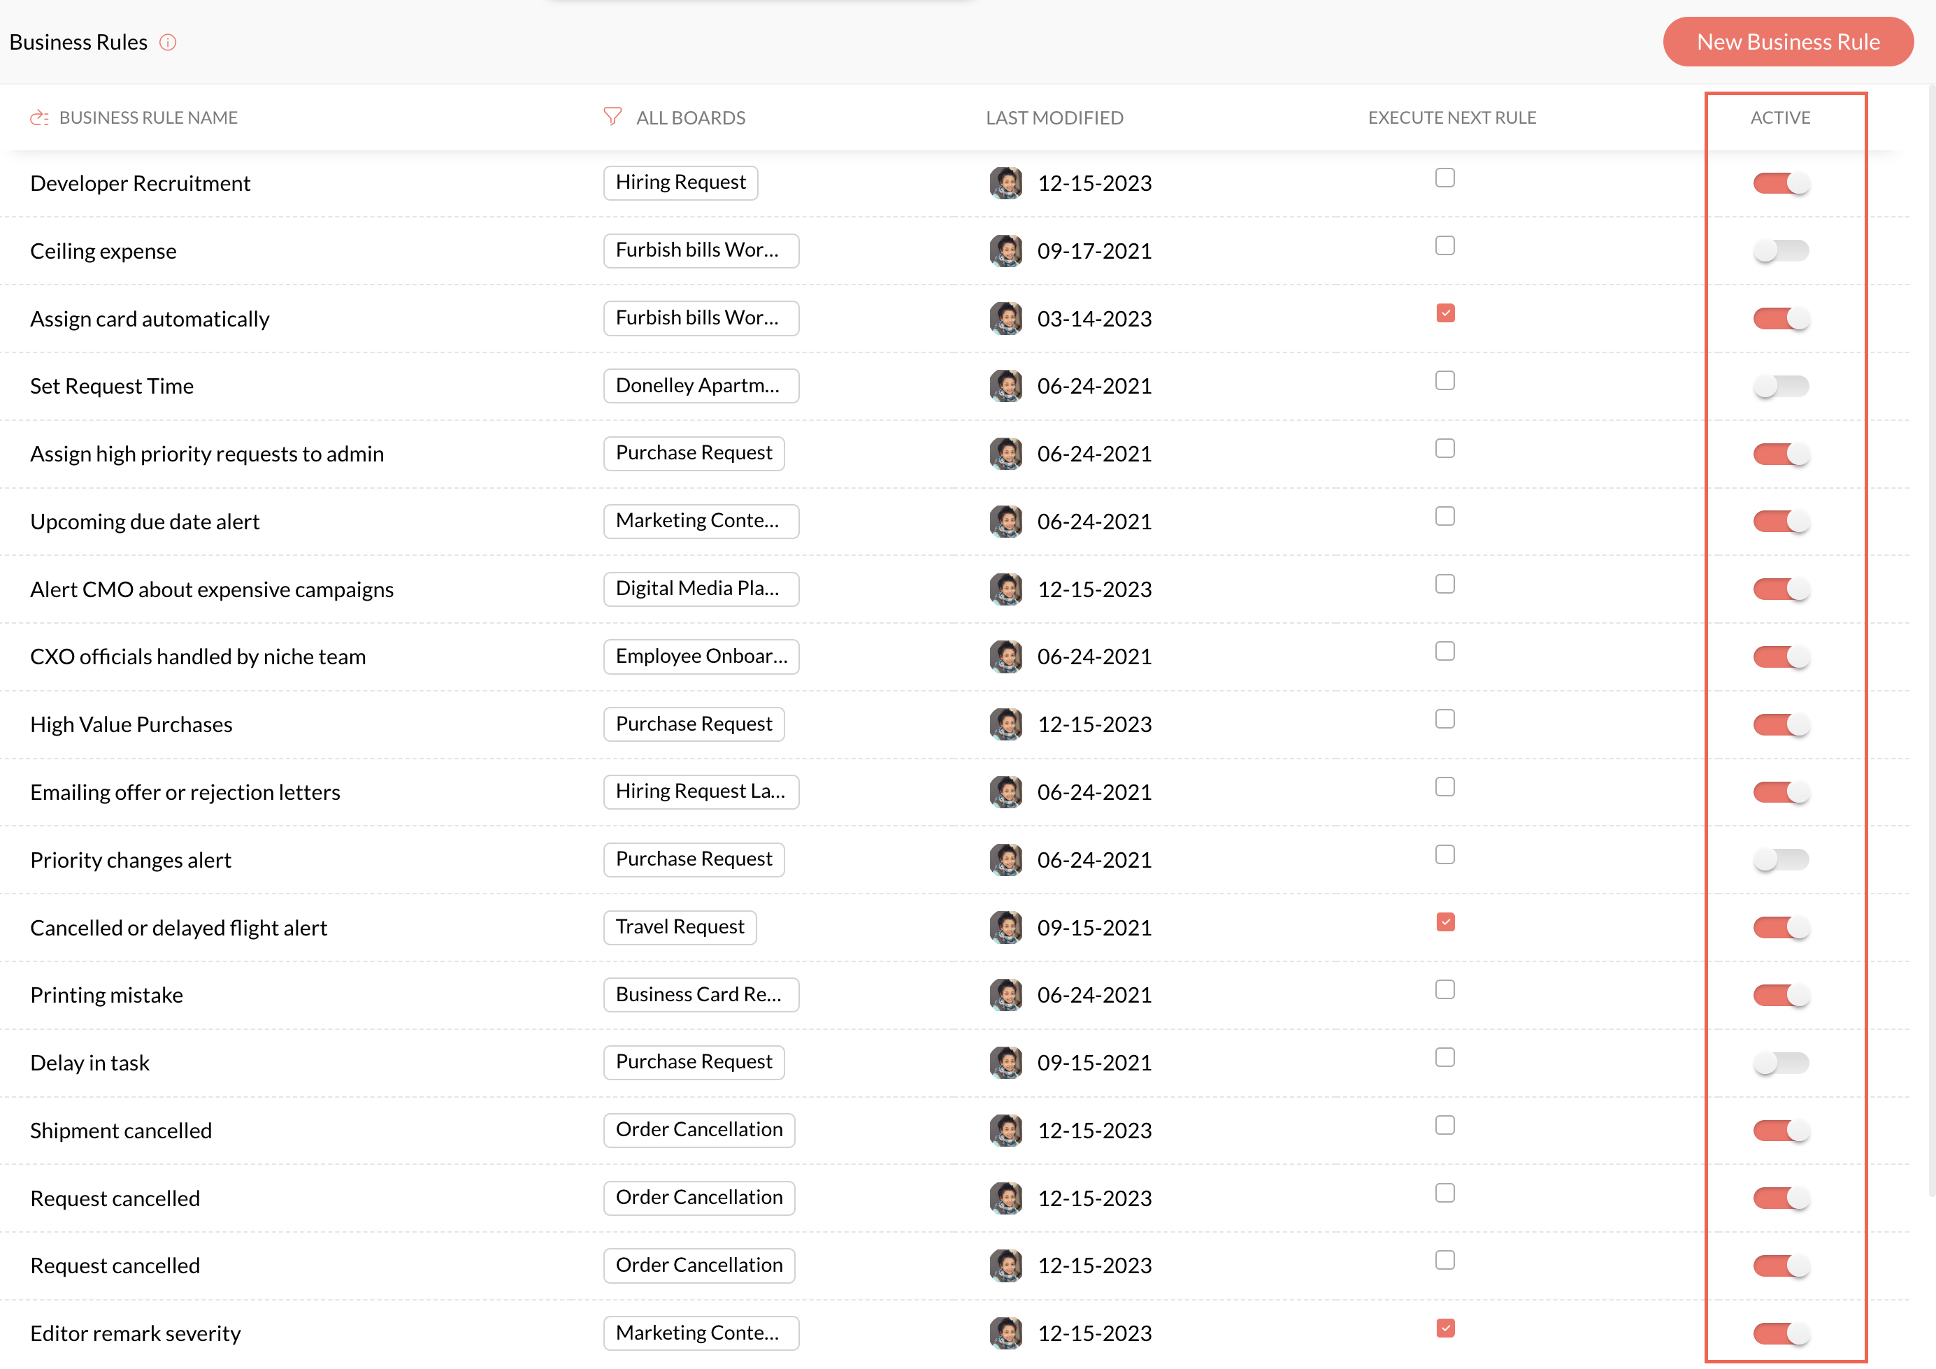Open the Business Card Re... board tag
Image resolution: width=1936 pixels, height=1369 pixels.
[701, 995]
